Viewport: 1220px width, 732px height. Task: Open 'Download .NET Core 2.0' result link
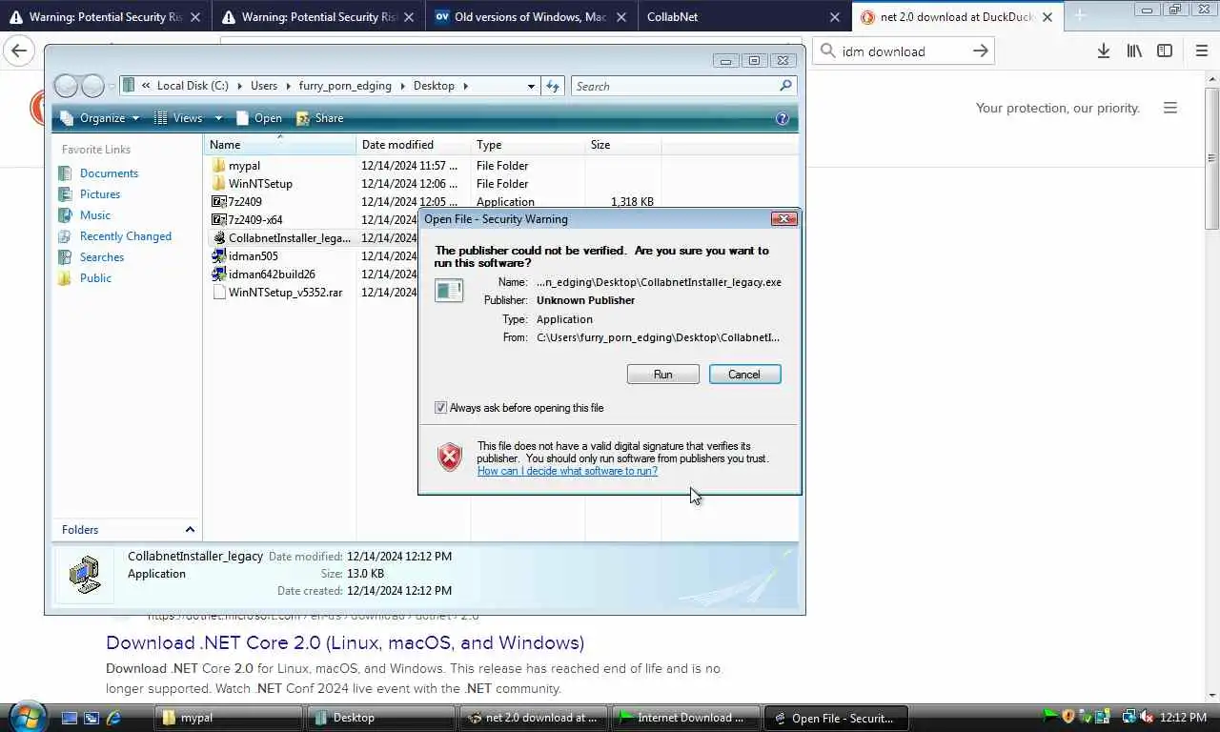[x=345, y=642]
